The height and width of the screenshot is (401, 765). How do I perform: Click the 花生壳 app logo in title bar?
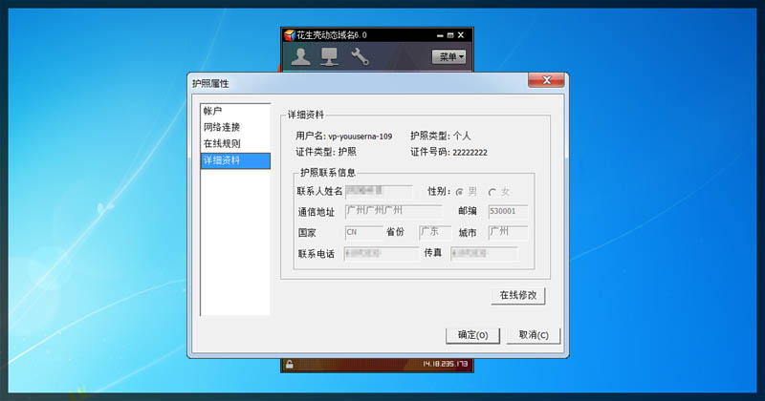290,35
